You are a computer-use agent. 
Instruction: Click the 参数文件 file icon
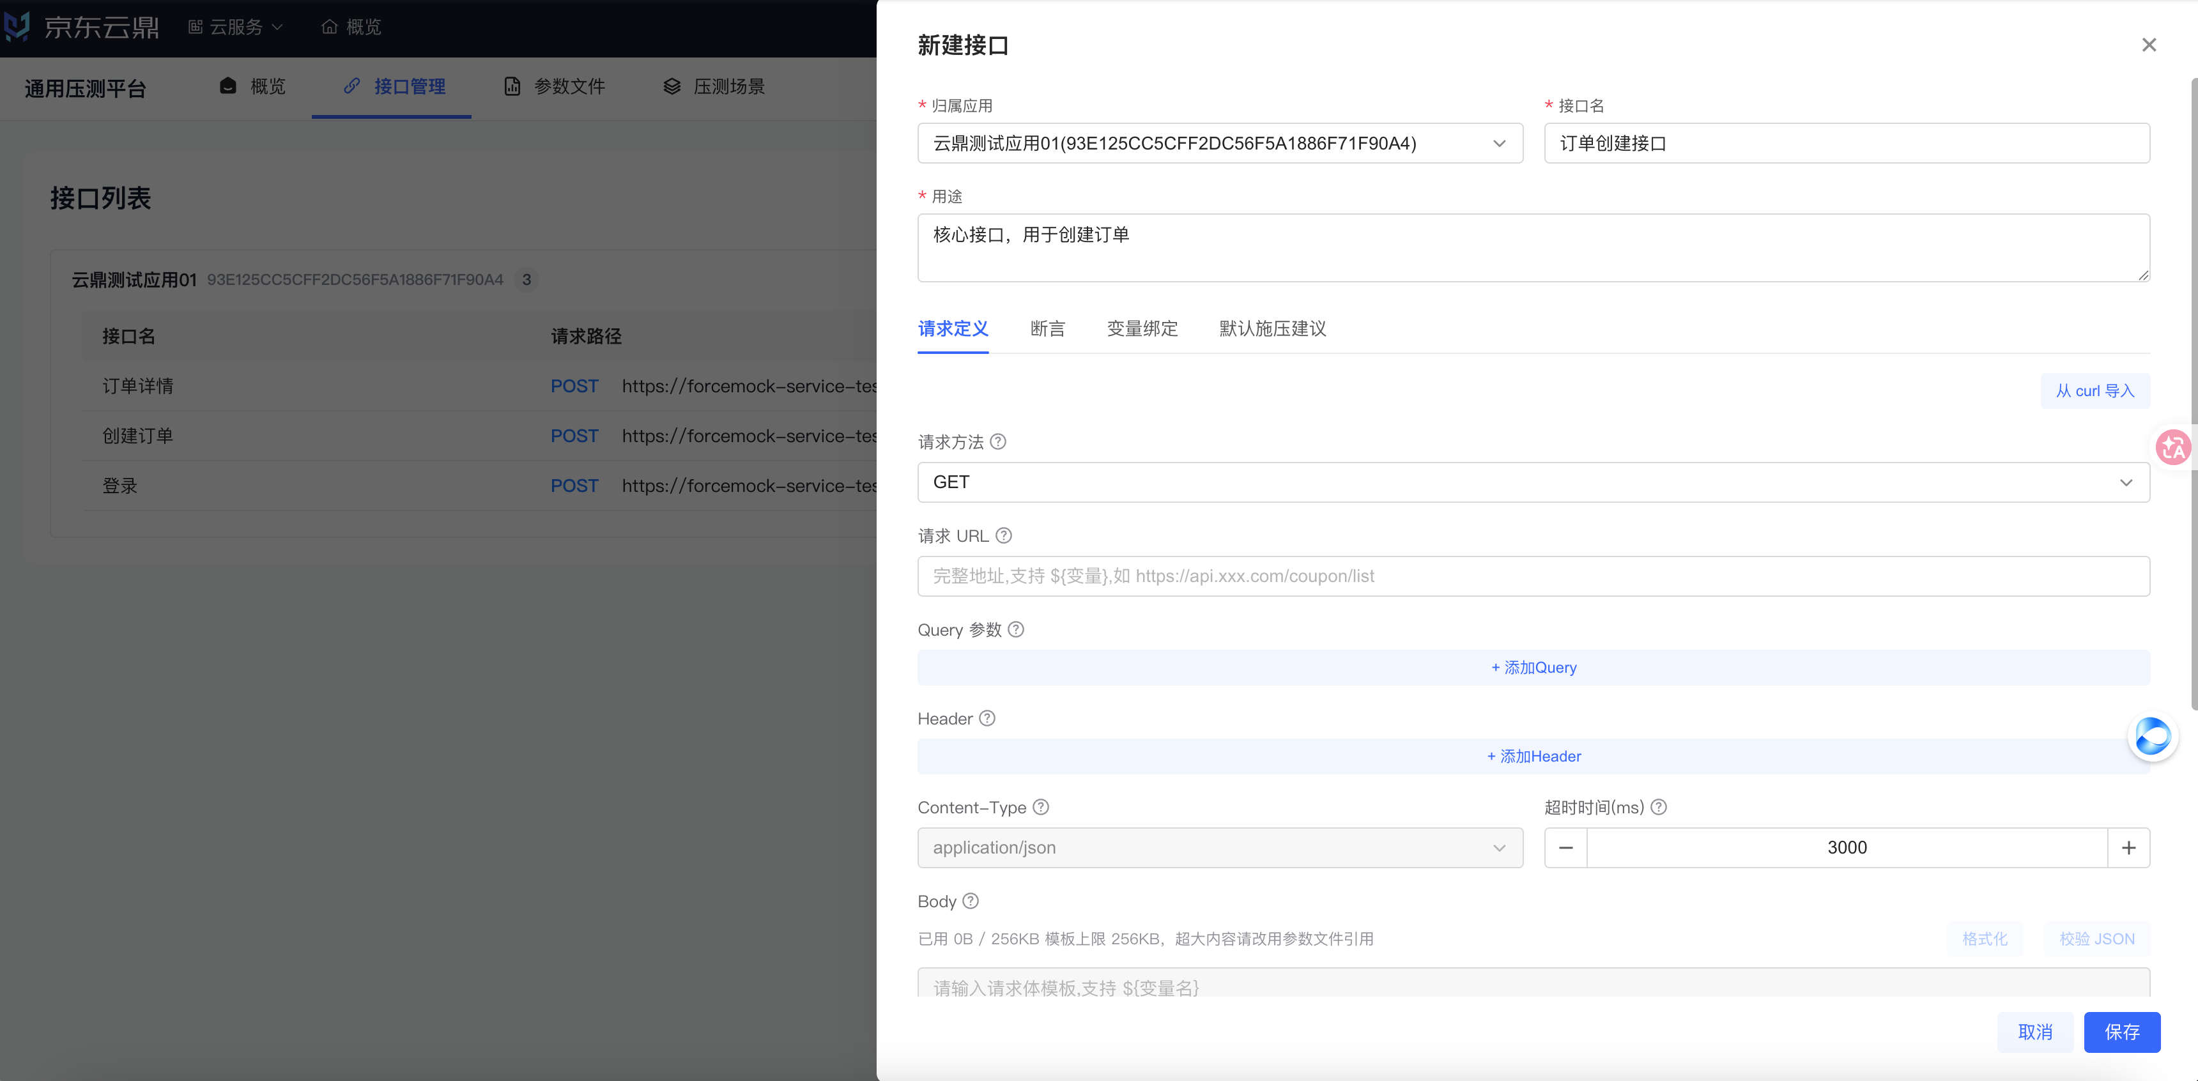pos(512,86)
